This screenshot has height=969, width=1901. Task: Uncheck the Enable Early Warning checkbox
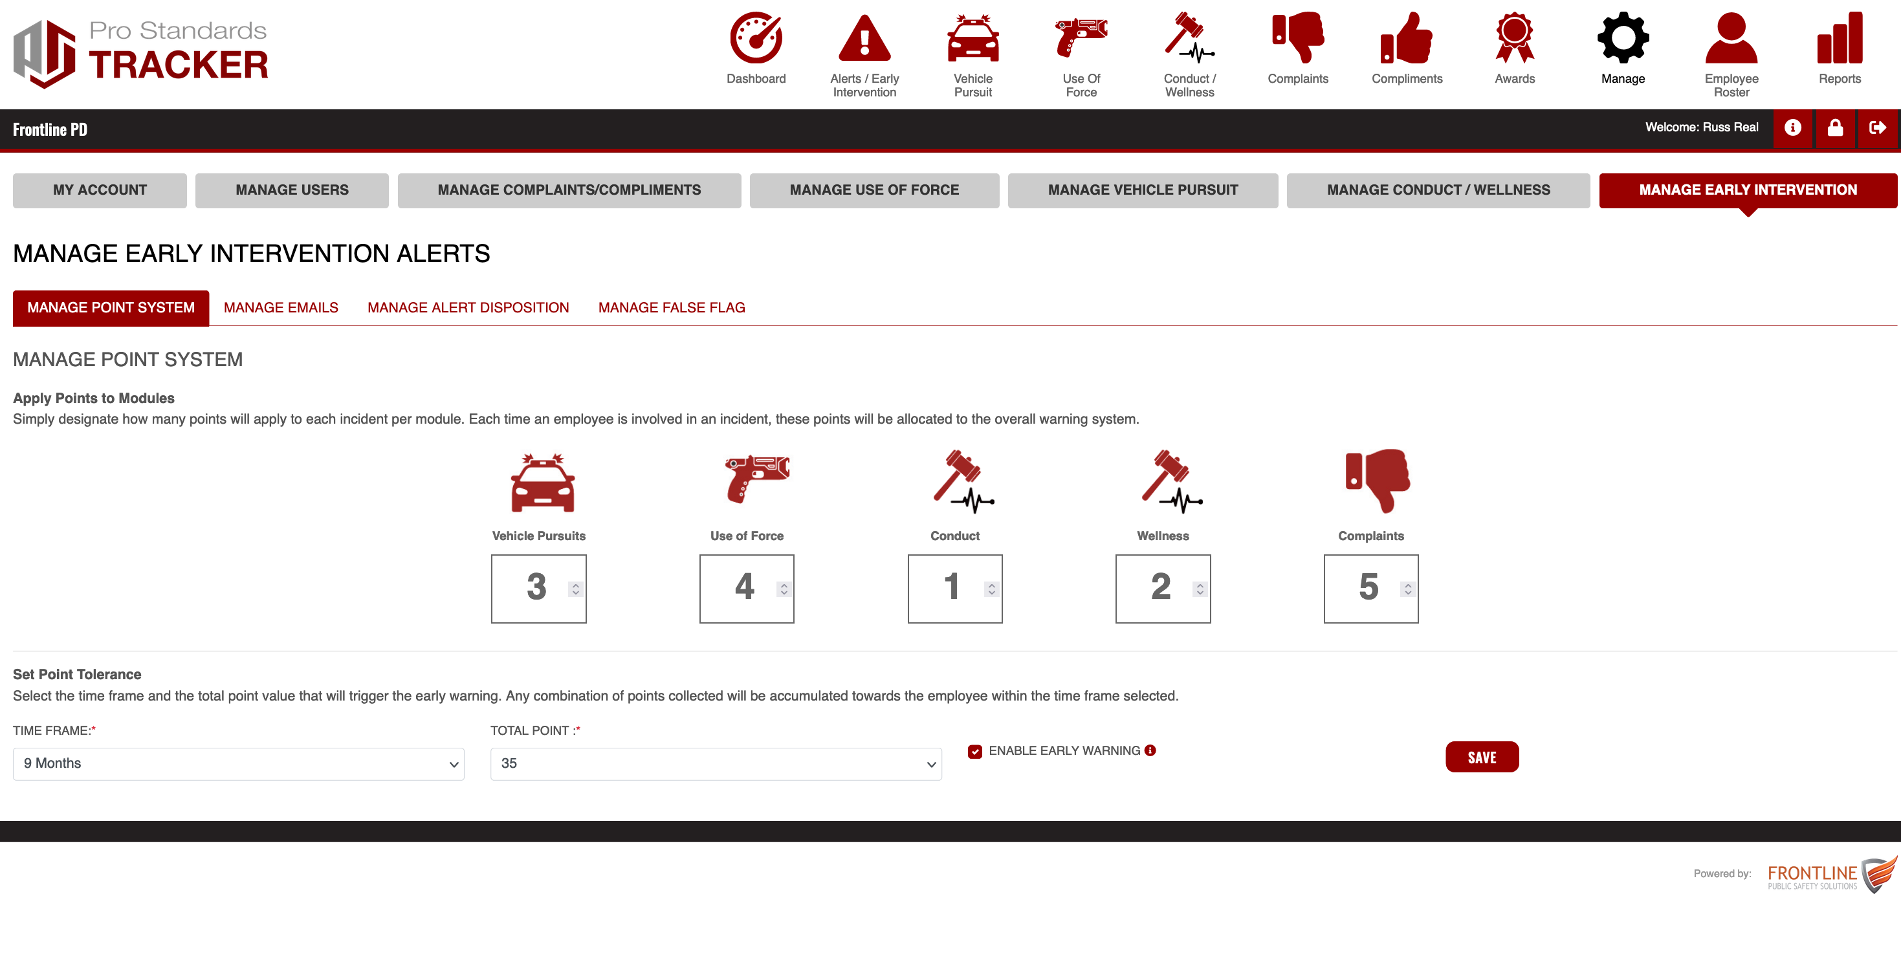(x=975, y=751)
